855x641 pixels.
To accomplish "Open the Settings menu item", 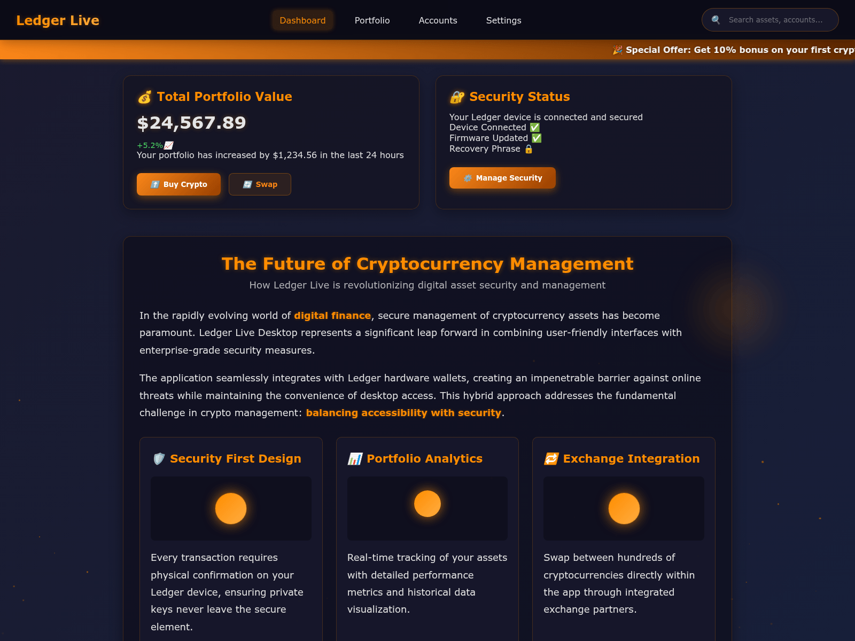I will 503,20.
